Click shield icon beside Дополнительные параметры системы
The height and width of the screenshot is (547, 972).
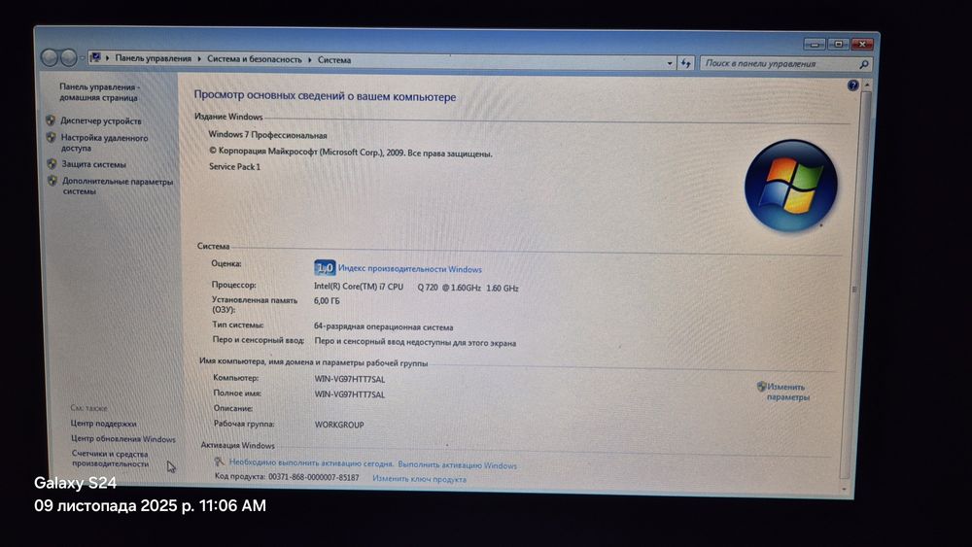tap(52, 181)
